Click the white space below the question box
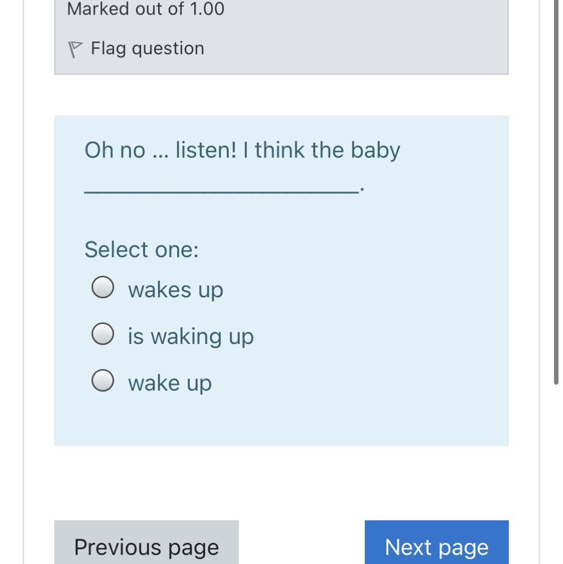 coord(281,483)
